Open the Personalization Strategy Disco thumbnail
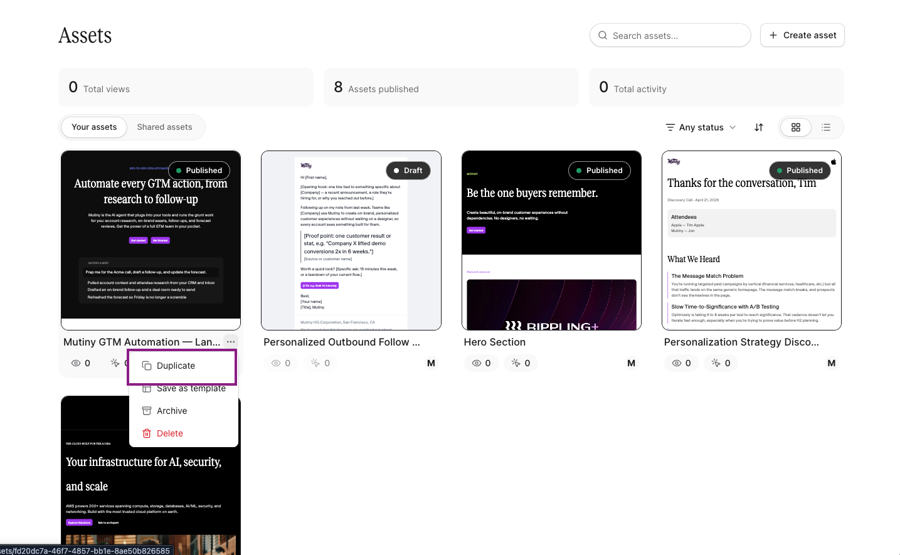 [x=751, y=240]
